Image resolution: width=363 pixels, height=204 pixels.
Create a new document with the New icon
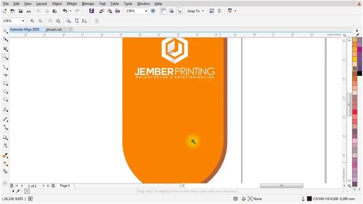(x=5, y=11)
